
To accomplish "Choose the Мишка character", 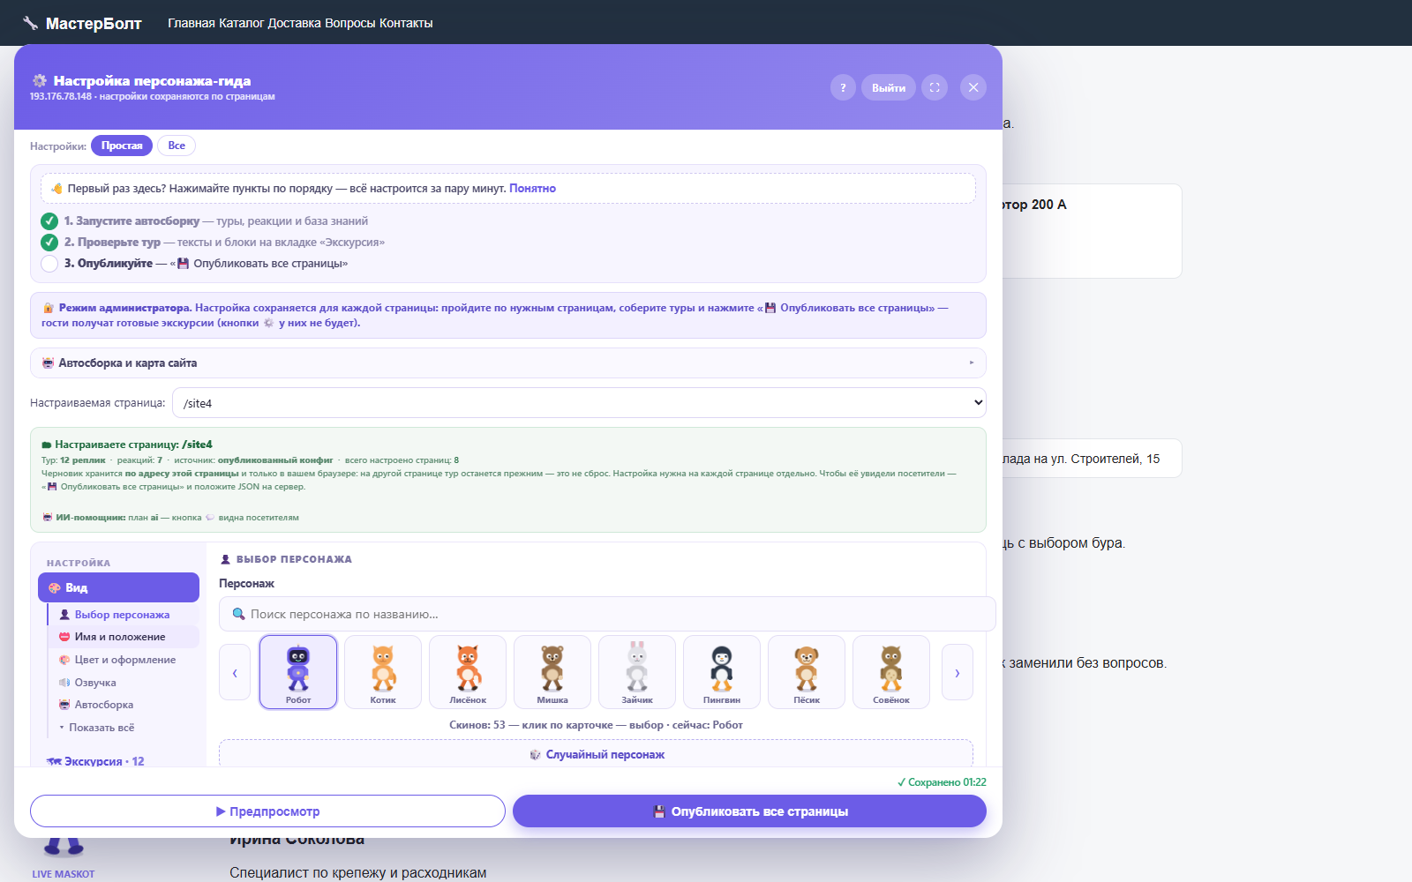I will [552, 672].
